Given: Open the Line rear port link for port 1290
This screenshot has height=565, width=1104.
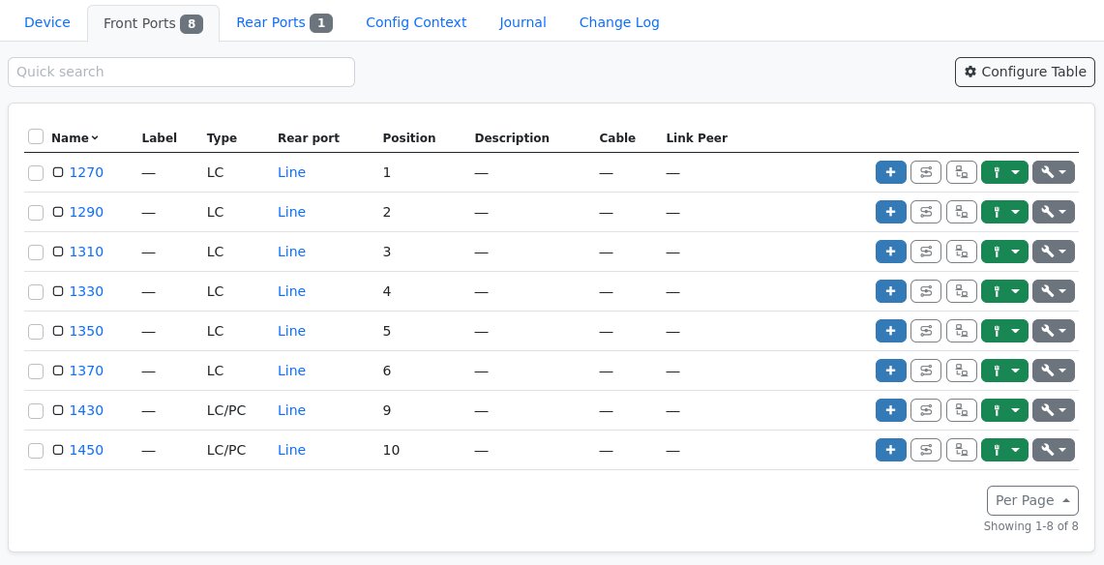Looking at the screenshot, I should tap(291, 212).
